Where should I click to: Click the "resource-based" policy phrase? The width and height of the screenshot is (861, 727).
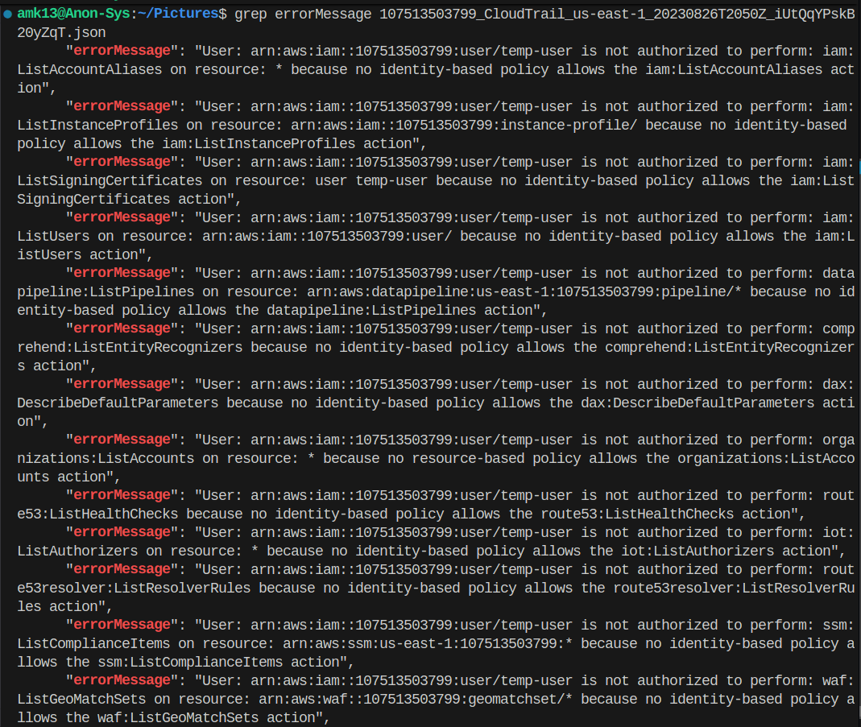[x=469, y=459]
